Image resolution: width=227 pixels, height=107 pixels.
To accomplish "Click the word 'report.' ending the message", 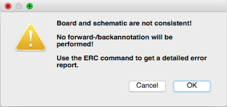I will point(67,66).
